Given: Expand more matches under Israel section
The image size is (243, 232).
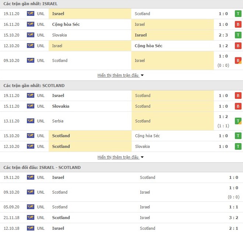Looking at the screenshot, I should tap(121, 75).
